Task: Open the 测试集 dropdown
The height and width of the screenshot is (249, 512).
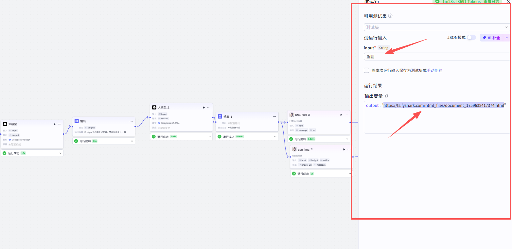Action: (437, 27)
